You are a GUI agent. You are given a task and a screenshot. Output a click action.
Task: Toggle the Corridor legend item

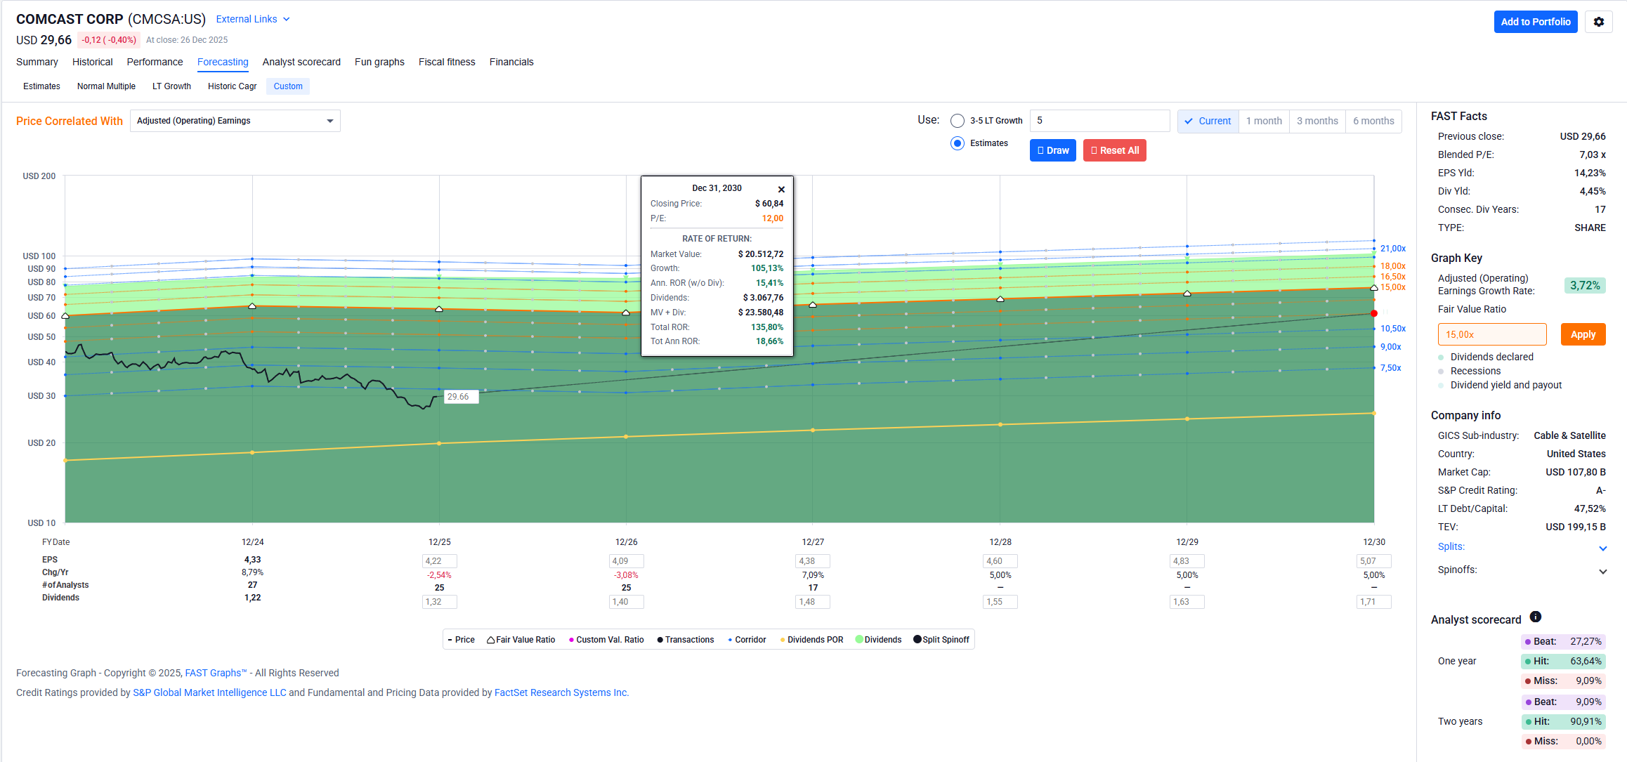[746, 640]
